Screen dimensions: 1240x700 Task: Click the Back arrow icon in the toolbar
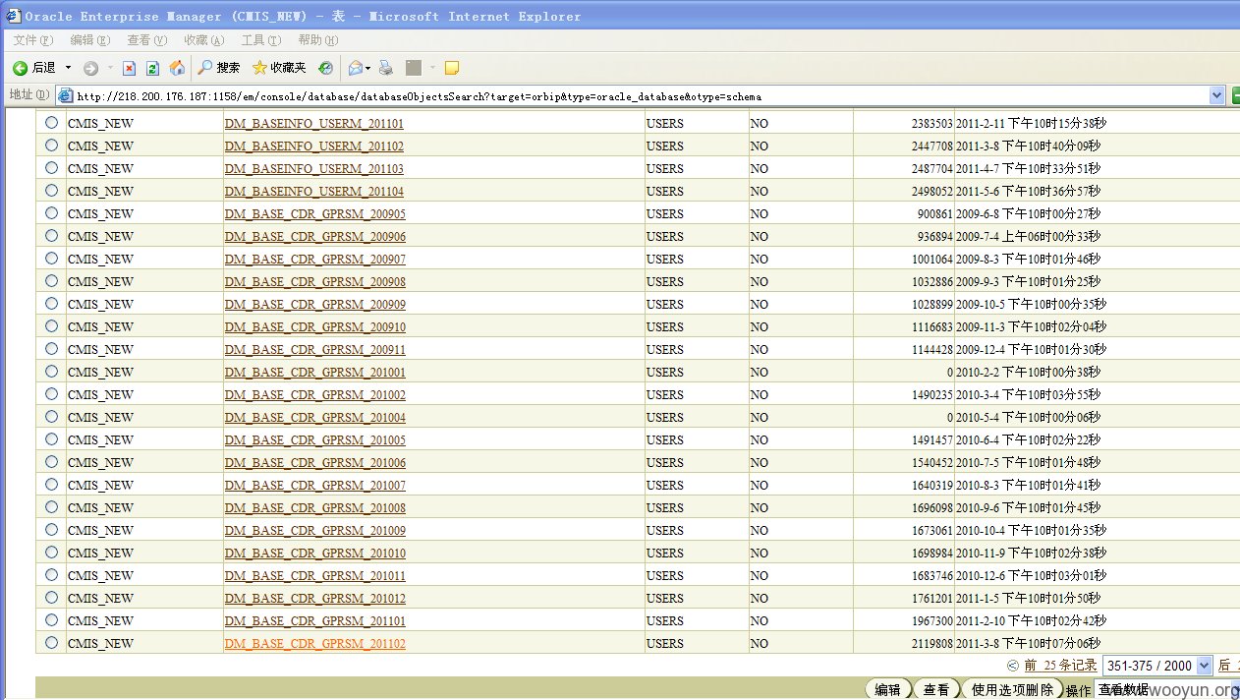click(20, 68)
